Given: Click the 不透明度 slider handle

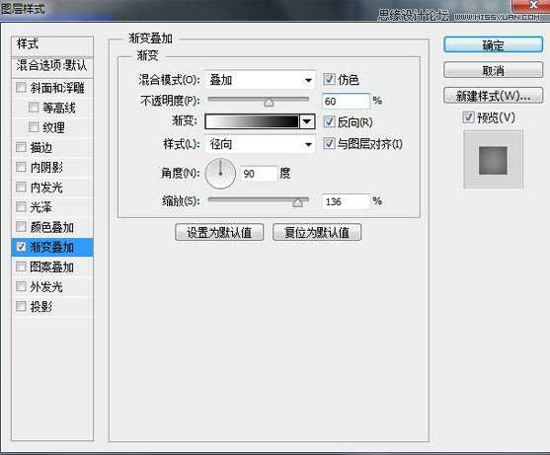Looking at the screenshot, I should point(269,102).
